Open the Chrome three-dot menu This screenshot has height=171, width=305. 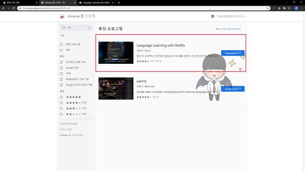[x=302, y=8]
